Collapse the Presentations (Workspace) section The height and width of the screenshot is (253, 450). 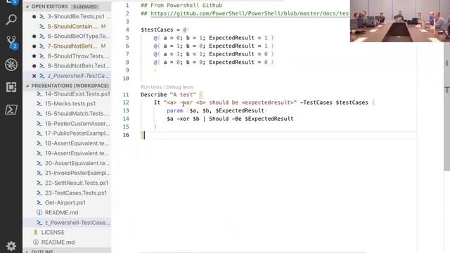tap(67, 86)
